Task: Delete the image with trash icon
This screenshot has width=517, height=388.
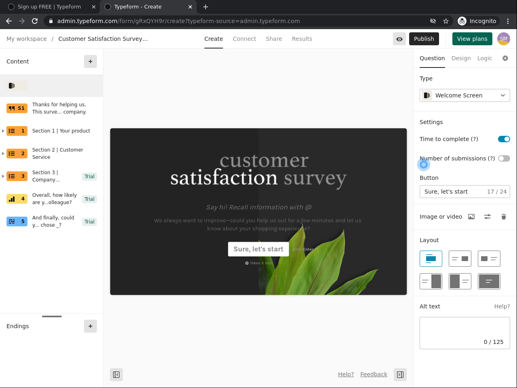Action: pyautogui.click(x=504, y=217)
